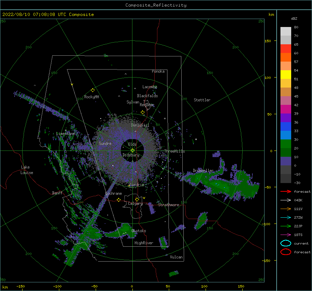Select the Drumheller label
Viewport: 312px width, 291px height.
tap(203, 171)
